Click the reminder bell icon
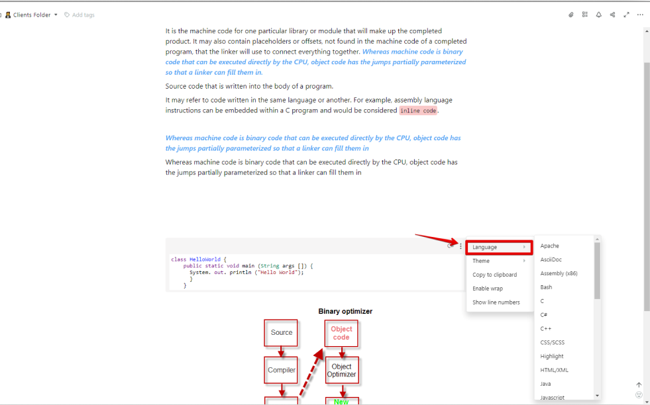Screen dimensions: 650x405 point(599,15)
